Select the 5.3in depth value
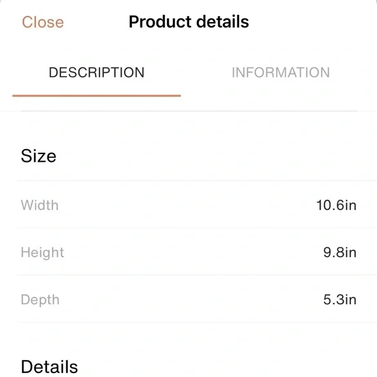 (339, 300)
